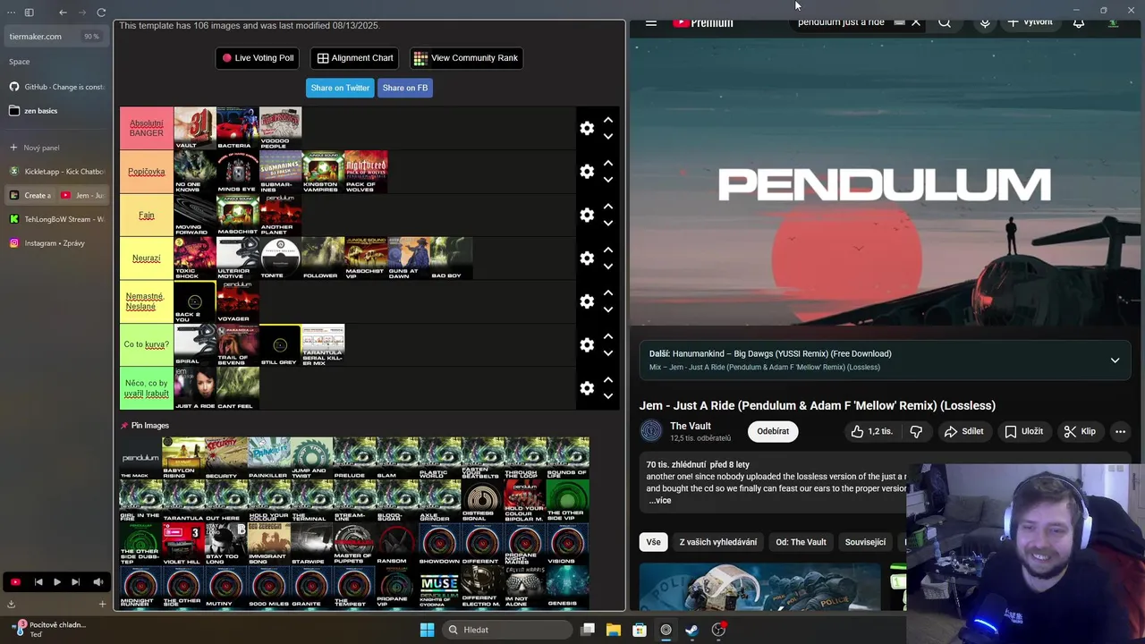Screen dimensions: 1145x644
Task: Open YouTube notifications bell
Action: 1079,23
